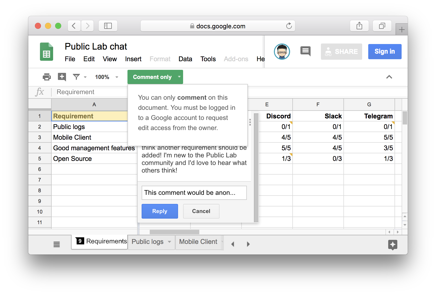This screenshot has width=436, height=295.
Task: Open the comments history icon
Action: click(306, 51)
